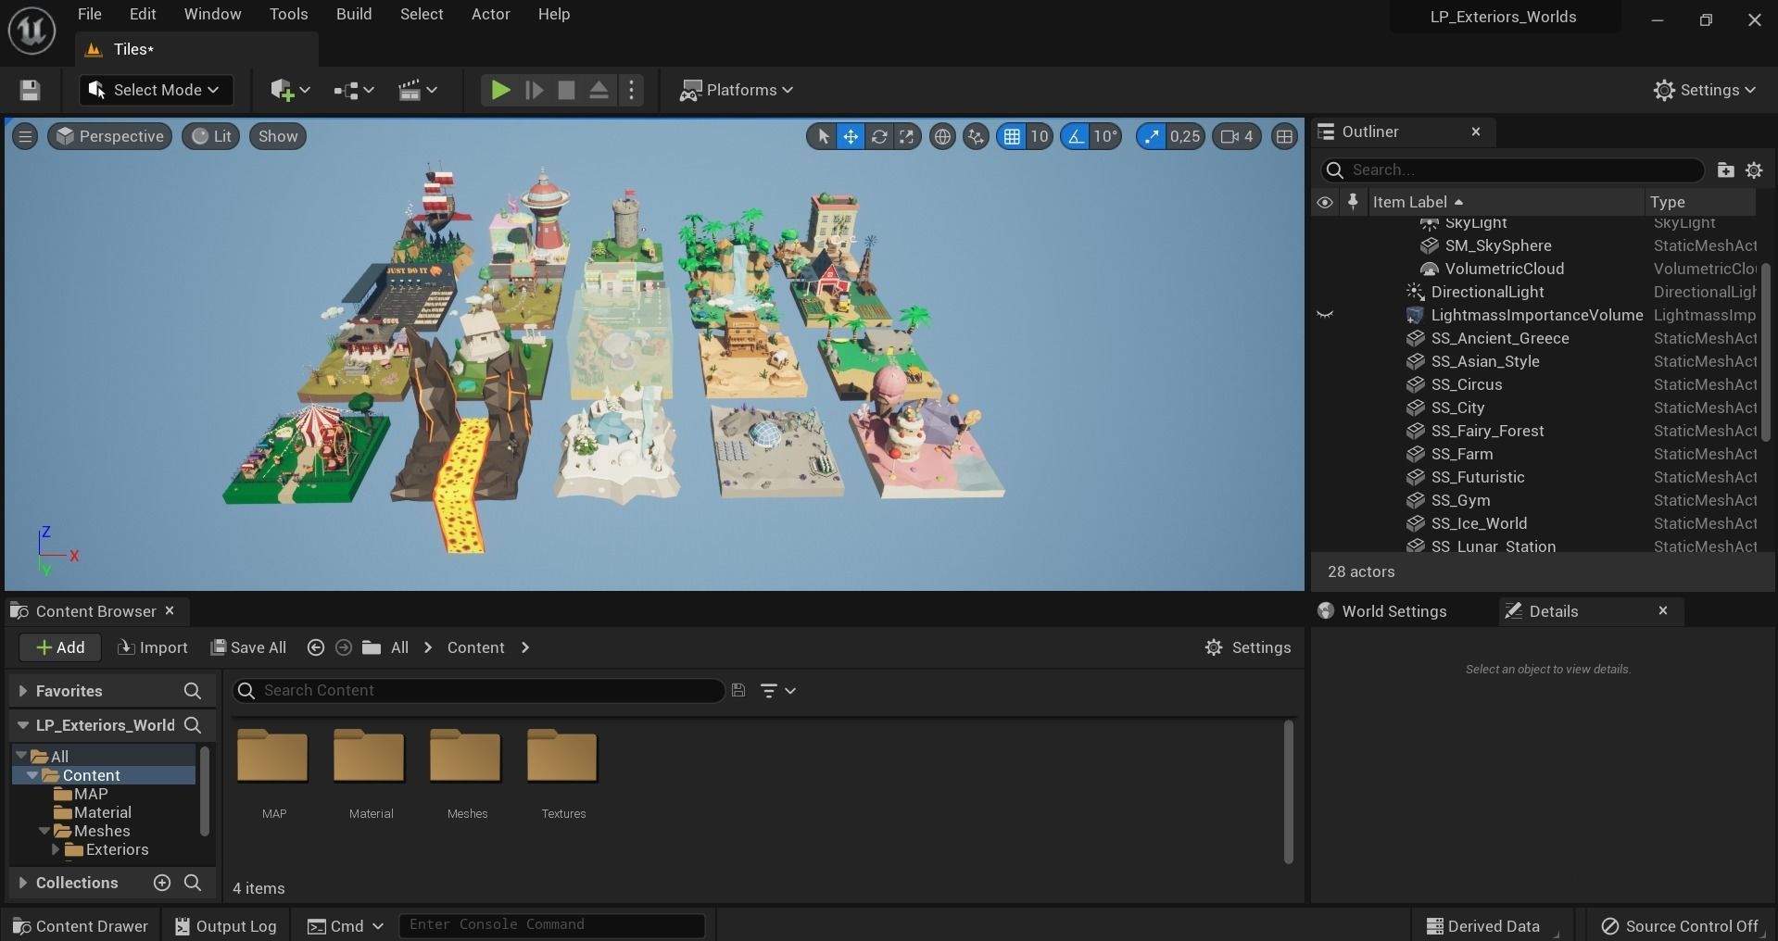The height and width of the screenshot is (941, 1778).
Task: Toggle rotation angle snapping
Action: pyautogui.click(x=1075, y=136)
